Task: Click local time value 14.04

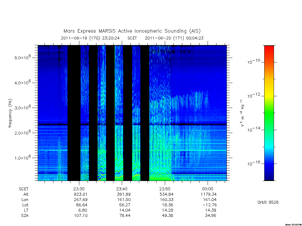Action: (x=125, y=210)
